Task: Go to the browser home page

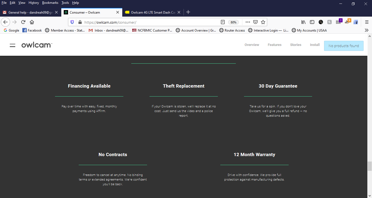Action: tap(32, 22)
